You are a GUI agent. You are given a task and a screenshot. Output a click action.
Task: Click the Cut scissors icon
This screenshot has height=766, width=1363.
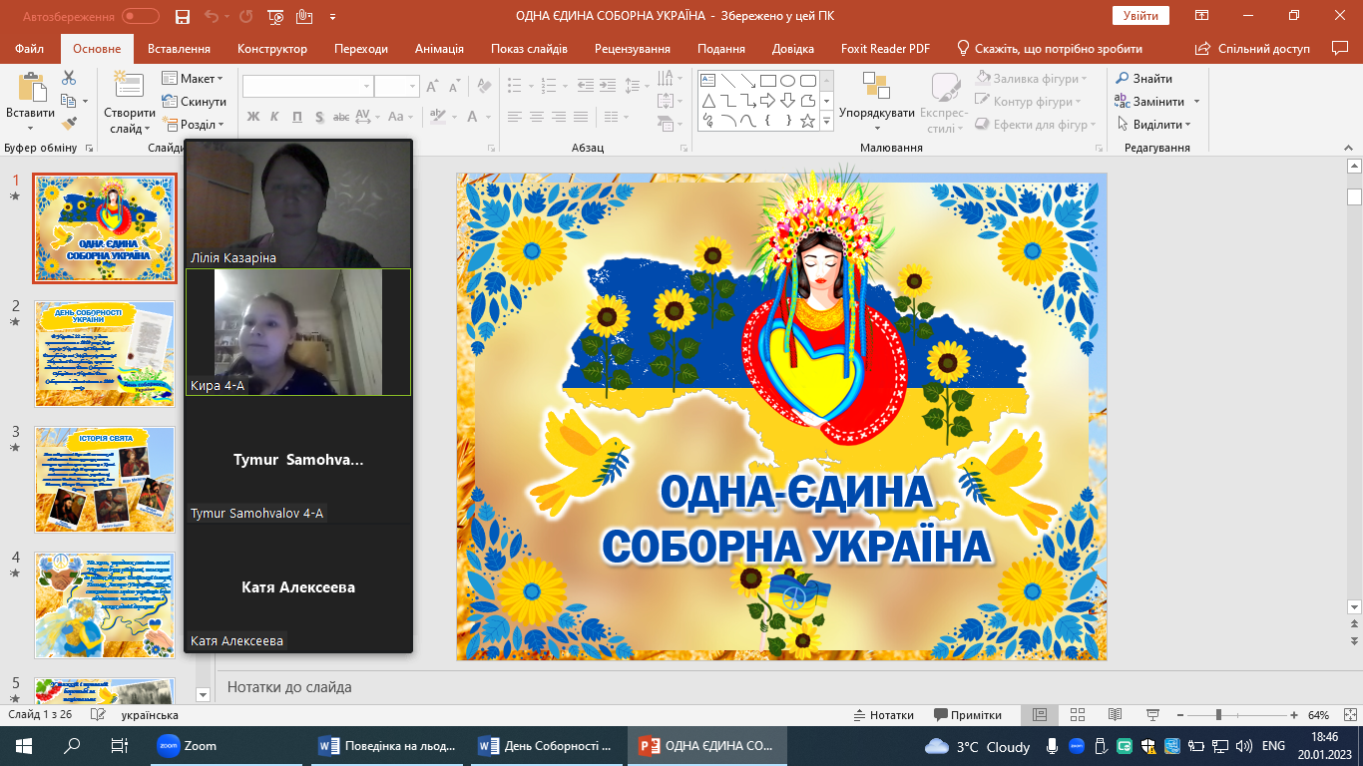pyautogui.click(x=69, y=78)
